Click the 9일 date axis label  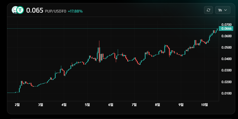coord(181,105)
